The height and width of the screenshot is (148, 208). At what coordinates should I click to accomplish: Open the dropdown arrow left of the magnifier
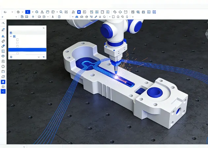tap(57, 12)
